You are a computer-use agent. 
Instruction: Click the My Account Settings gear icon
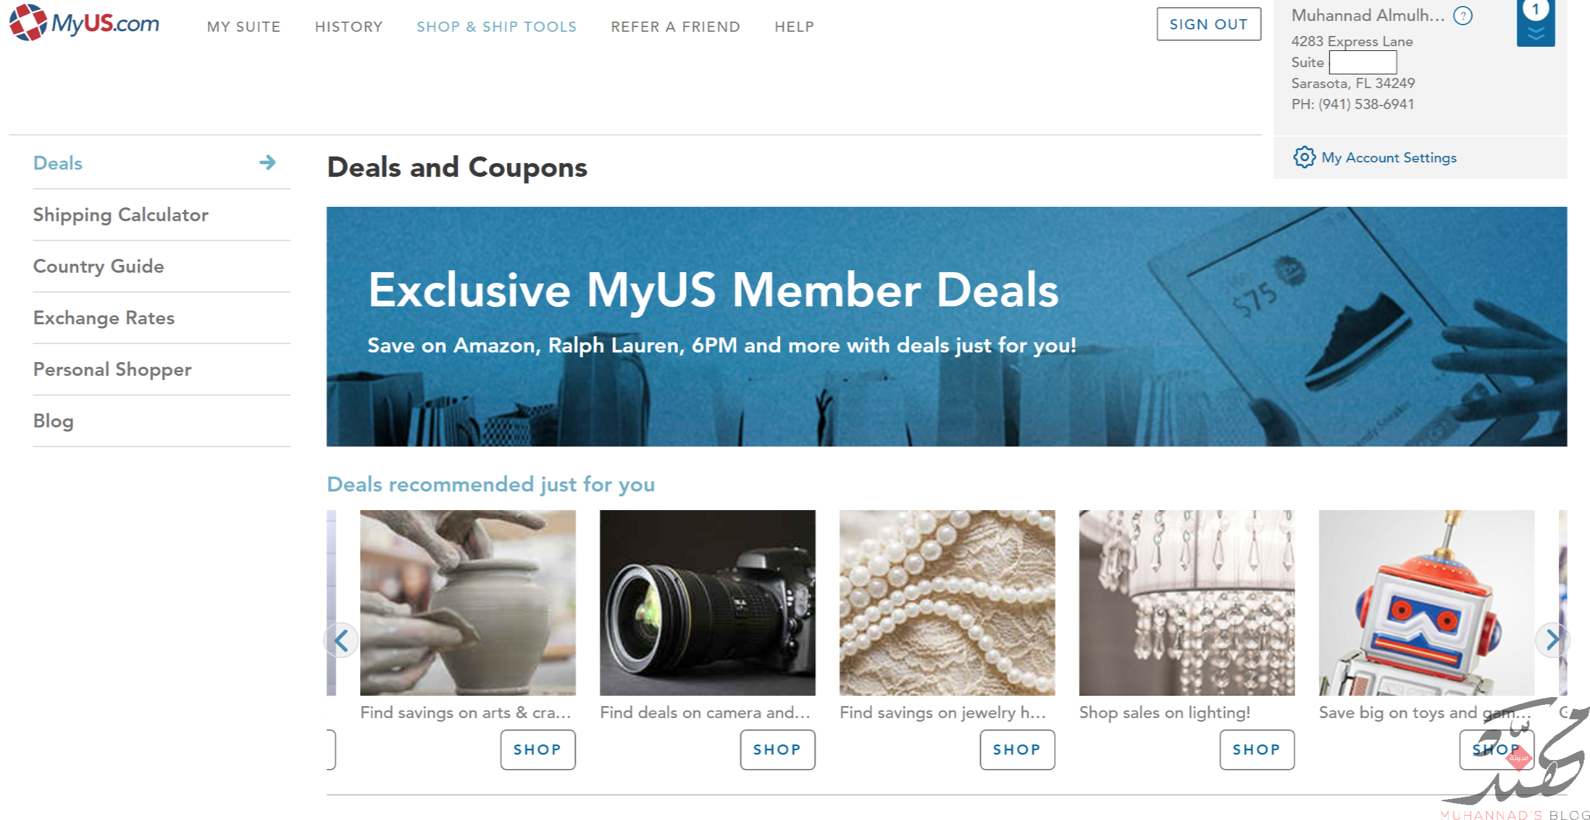point(1304,158)
